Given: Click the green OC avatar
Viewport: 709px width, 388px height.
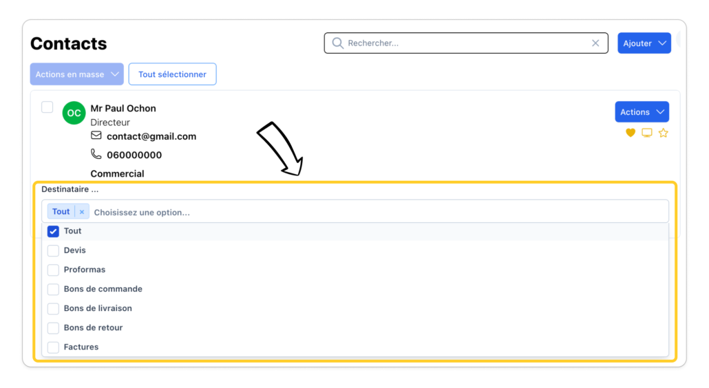Looking at the screenshot, I should pyautogui.click(x=74, y=113).
